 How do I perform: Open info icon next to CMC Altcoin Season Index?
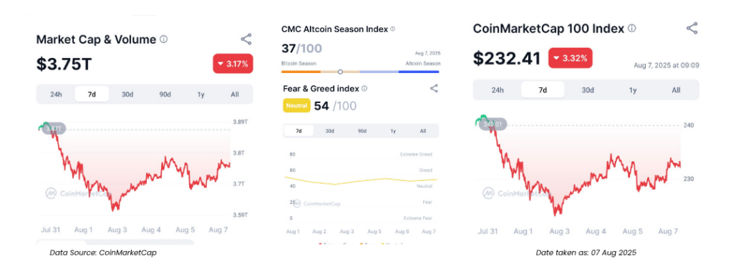point(393,29)
